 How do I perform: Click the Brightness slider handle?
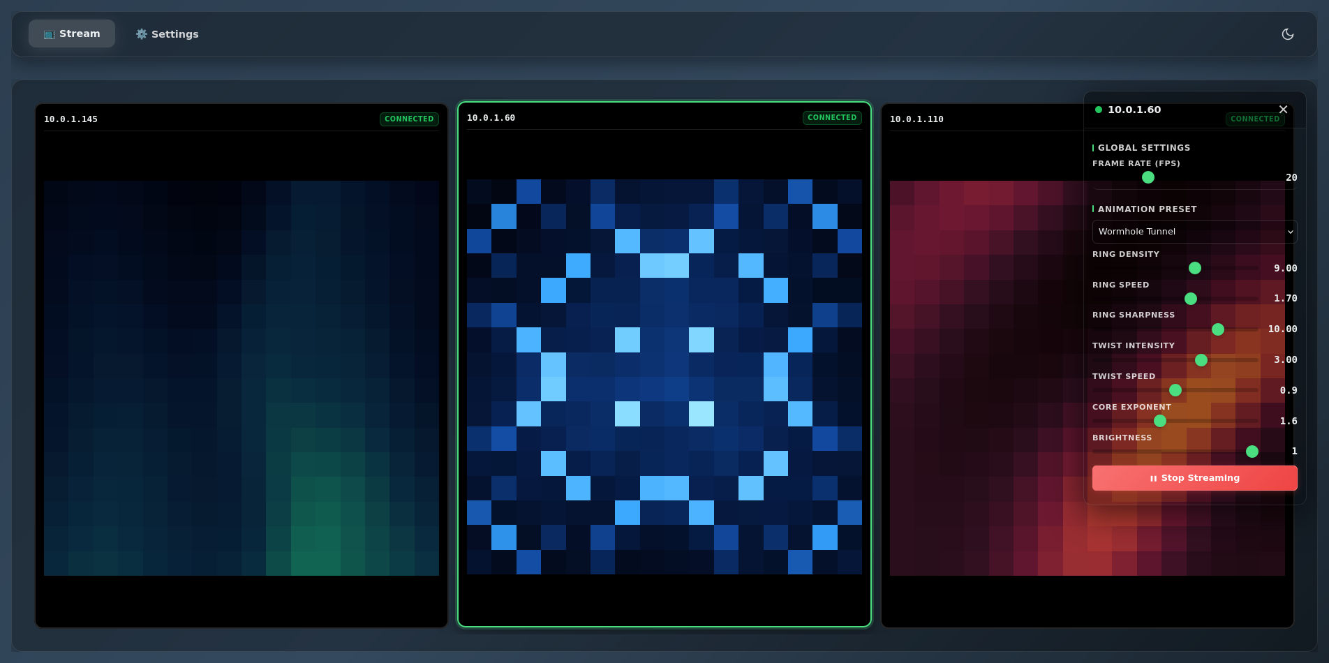click(x=1251, y=452)
